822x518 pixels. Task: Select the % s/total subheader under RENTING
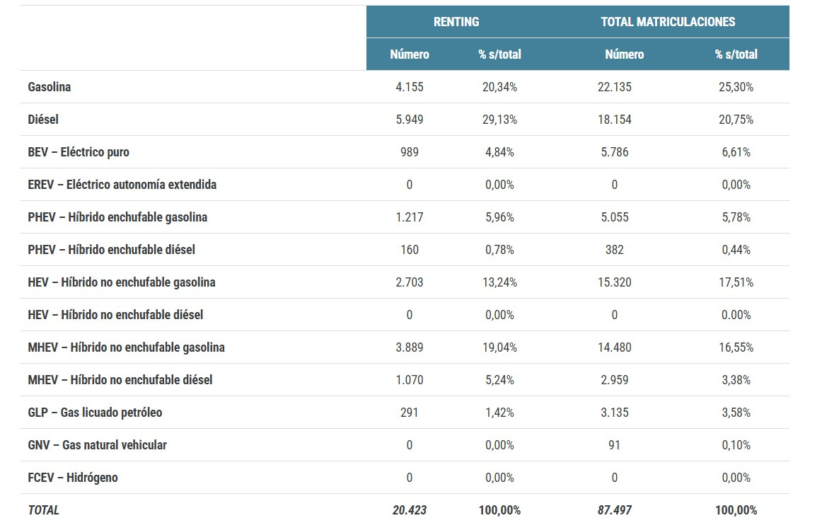[x=499, y=54]
